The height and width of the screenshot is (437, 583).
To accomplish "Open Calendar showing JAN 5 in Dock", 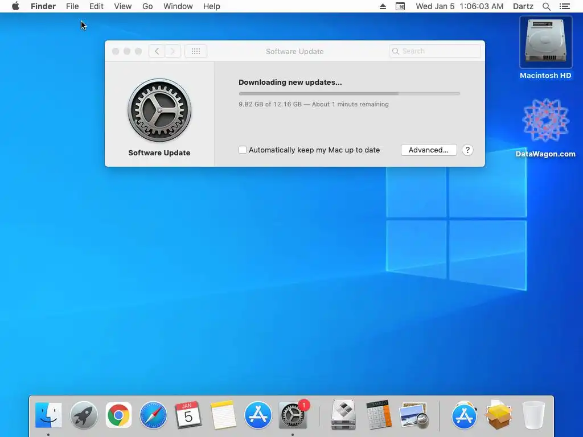I will pyautogui.click(x=188, y=415).
